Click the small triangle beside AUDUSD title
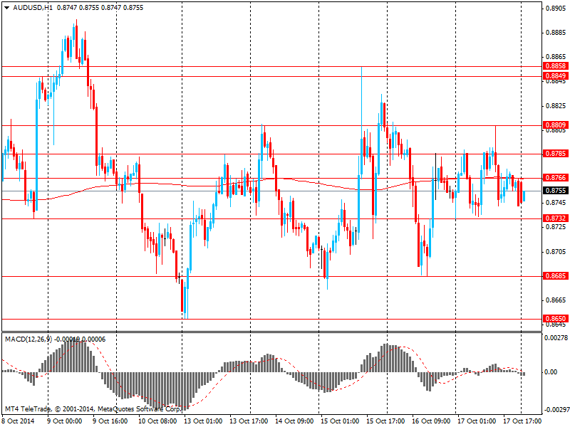Screen dimensions: 570x427 pos(6,7)
